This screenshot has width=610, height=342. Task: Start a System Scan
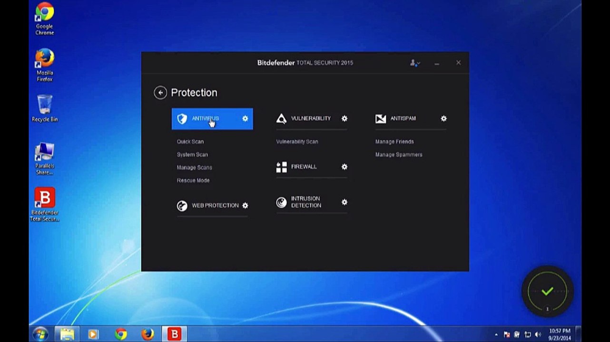click(x=192, y=154)
